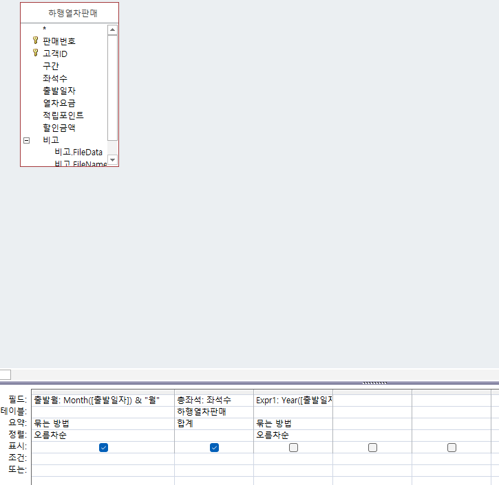Screen dimensions: 499x485
Task: Click the pane splitter handle above grid
Action: [x=374, y=383]
